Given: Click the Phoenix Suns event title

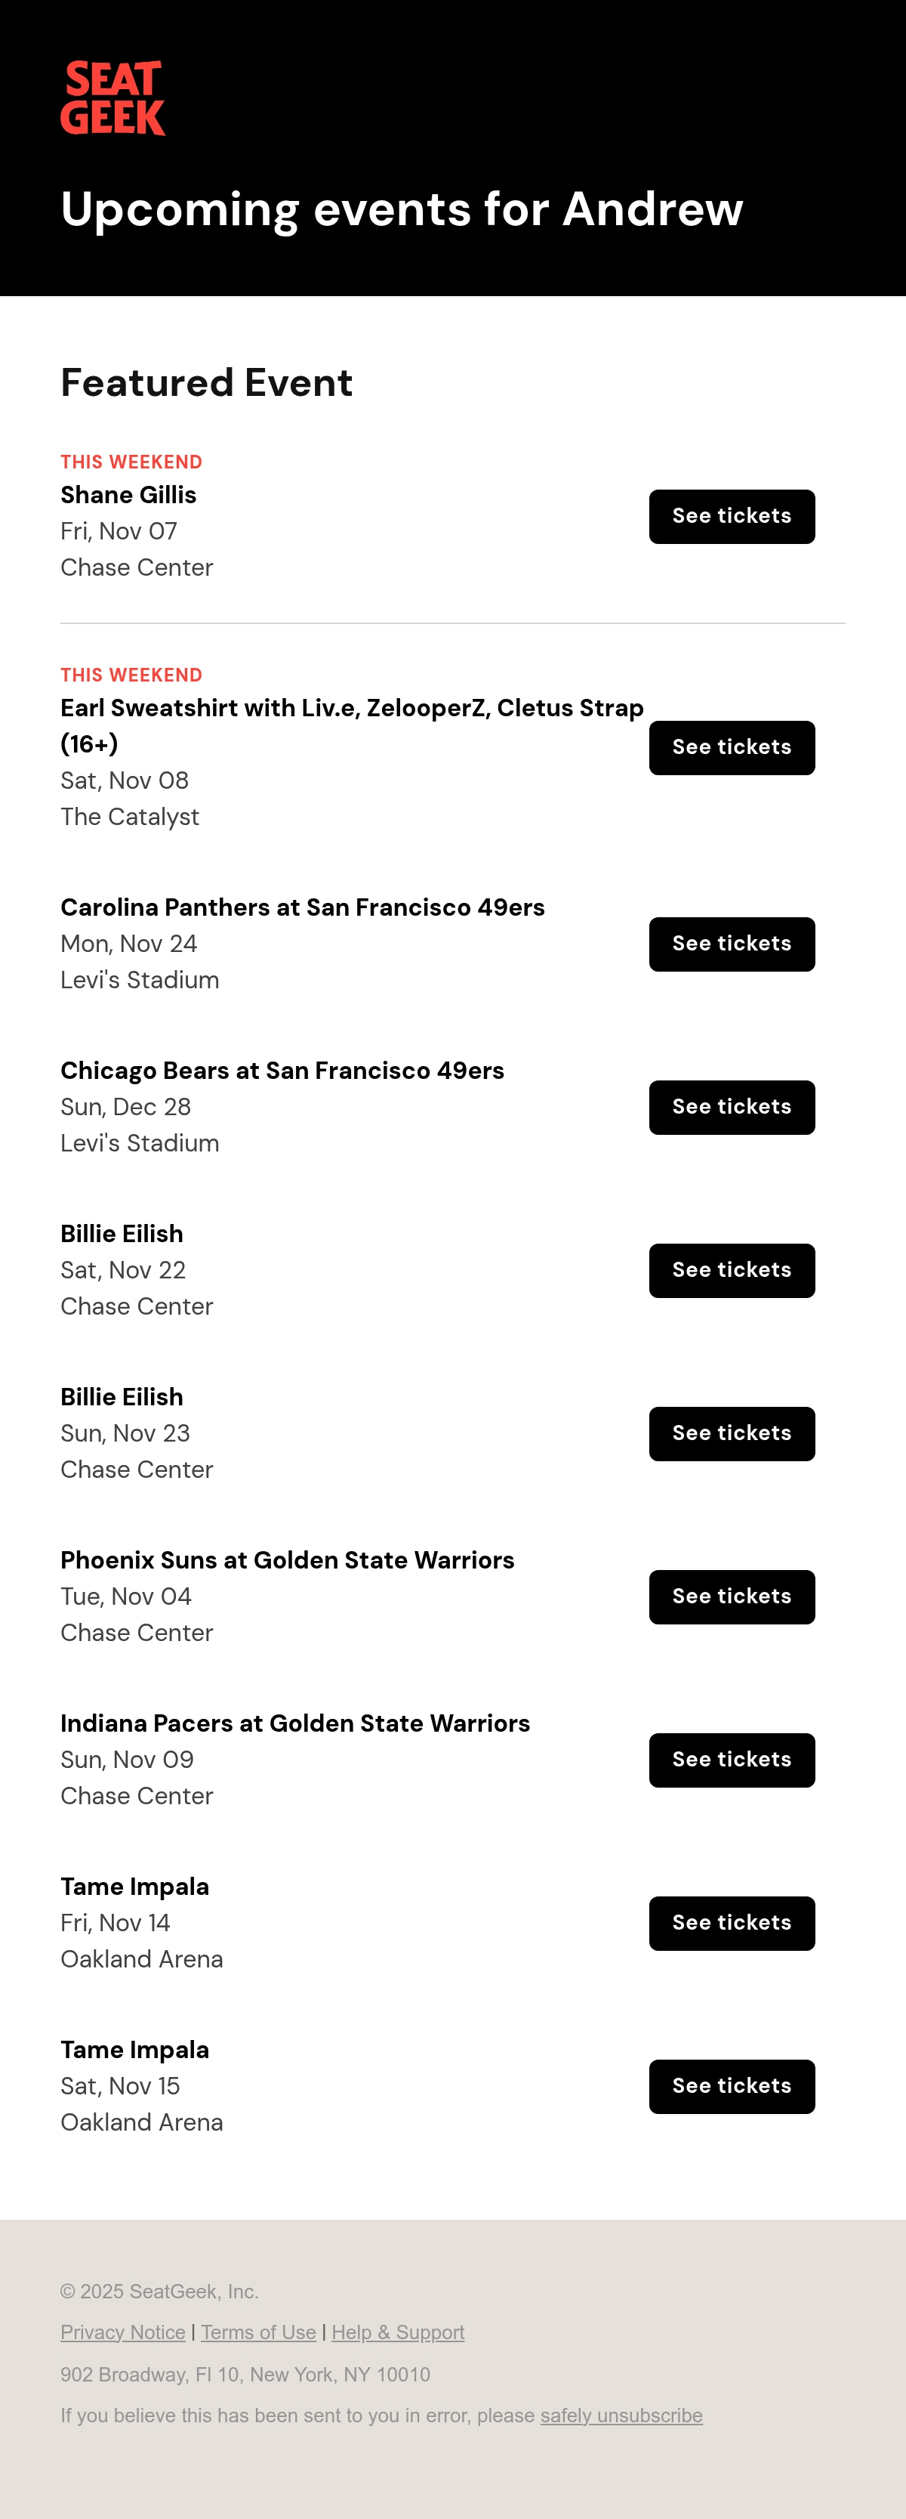Looking at the screenshot, I should point(288,1559).
